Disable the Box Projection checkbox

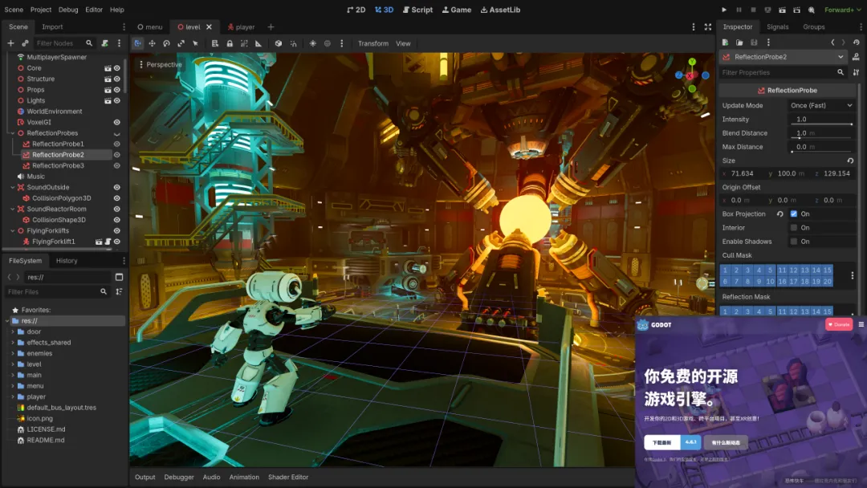(x=794, y=213)
